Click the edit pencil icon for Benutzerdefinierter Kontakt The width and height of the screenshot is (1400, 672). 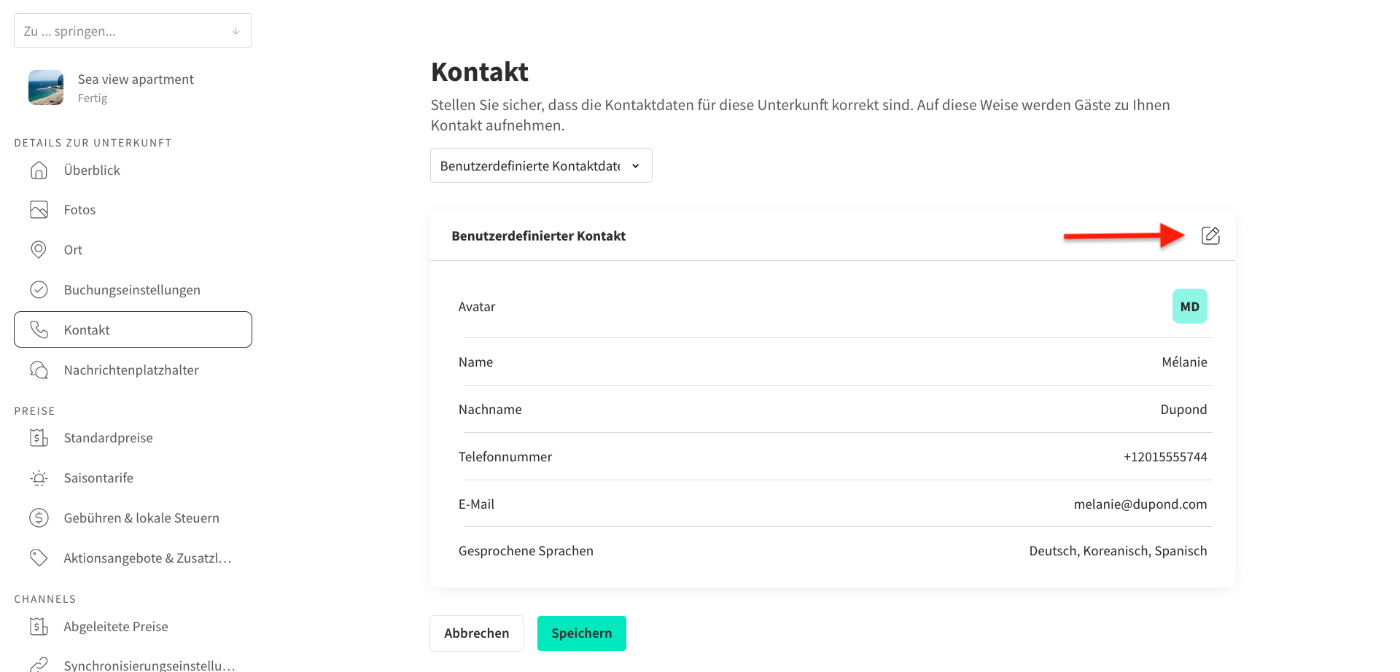point(1210,235)
